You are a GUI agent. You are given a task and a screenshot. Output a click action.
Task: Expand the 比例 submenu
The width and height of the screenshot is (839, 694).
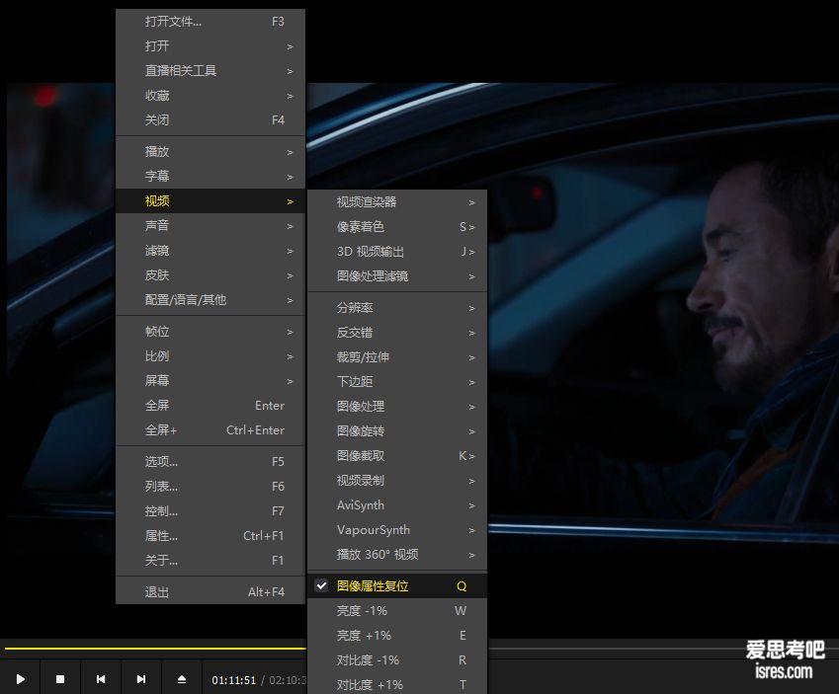pos(210,356)
